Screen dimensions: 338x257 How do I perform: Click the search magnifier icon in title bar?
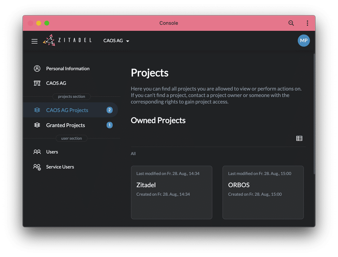291,23
